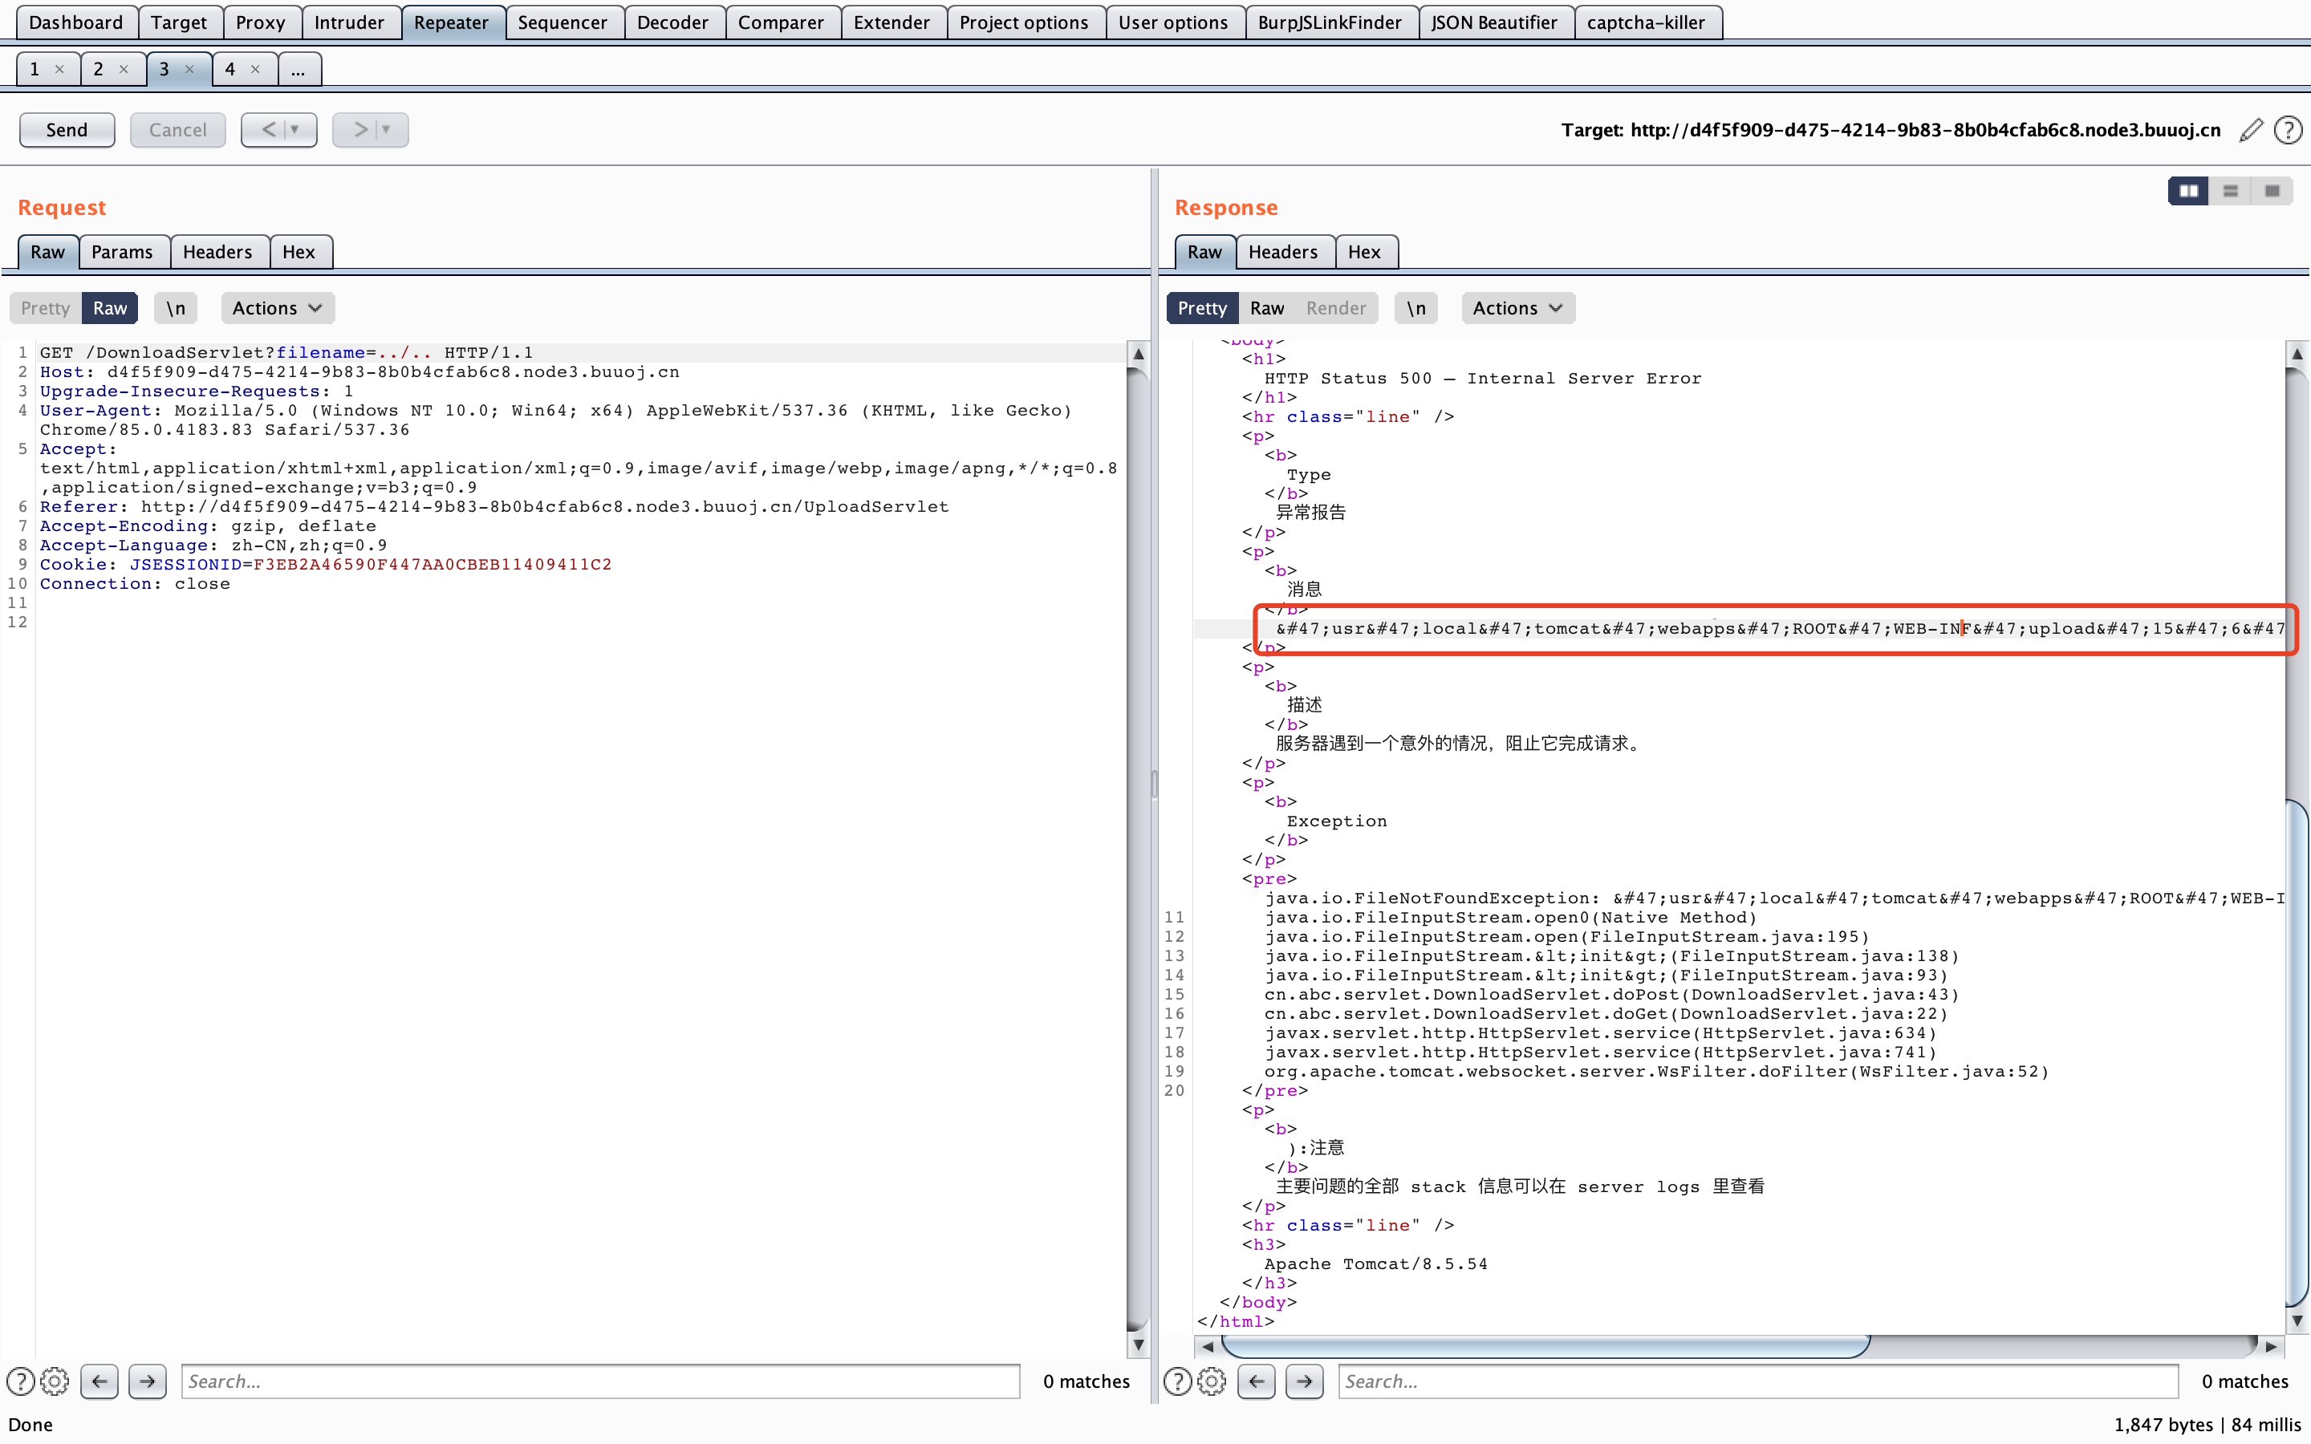The width and height of the screenshot is (2311, 1444).
Task: Click response search next match arrow
Action: click(x=1305, y=1381)
